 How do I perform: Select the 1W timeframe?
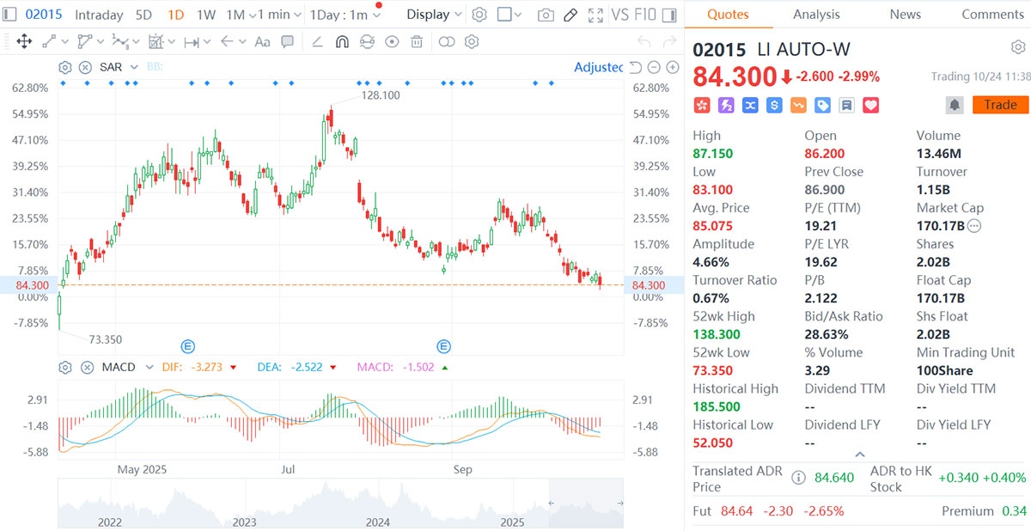(205, 15)
